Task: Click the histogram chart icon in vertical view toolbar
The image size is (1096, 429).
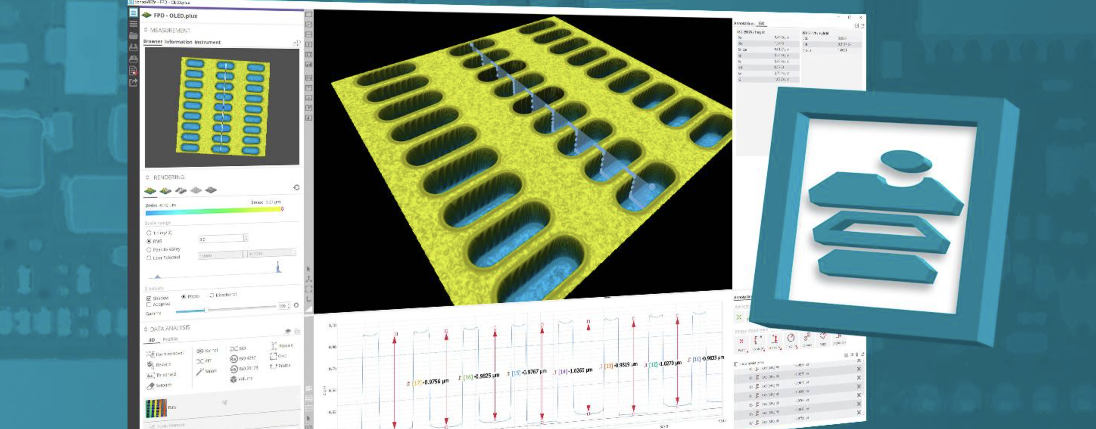Action: pyautogui.click(x=309, y=65)
